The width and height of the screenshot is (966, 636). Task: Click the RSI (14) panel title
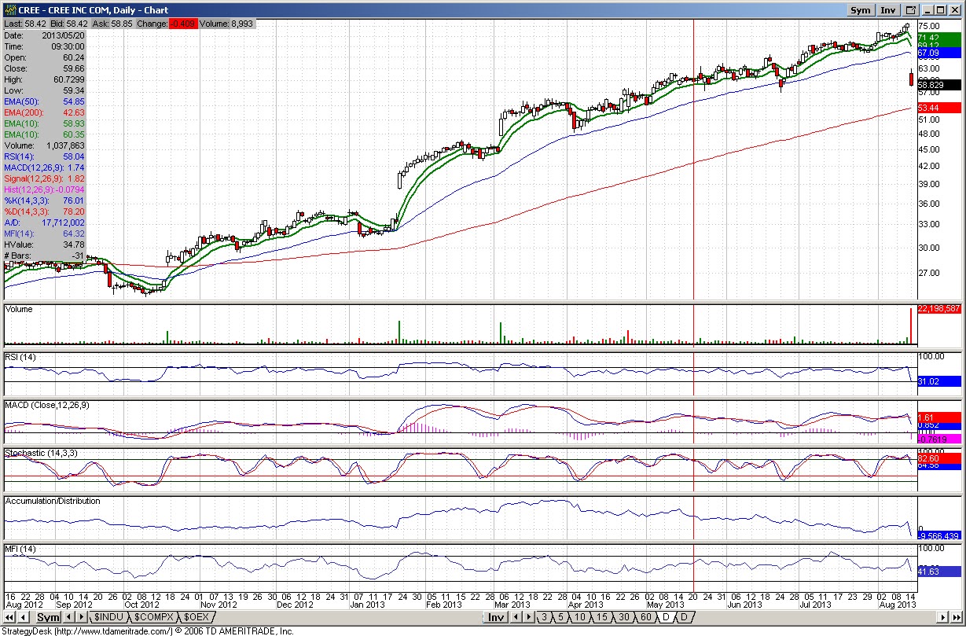point(20,358)
